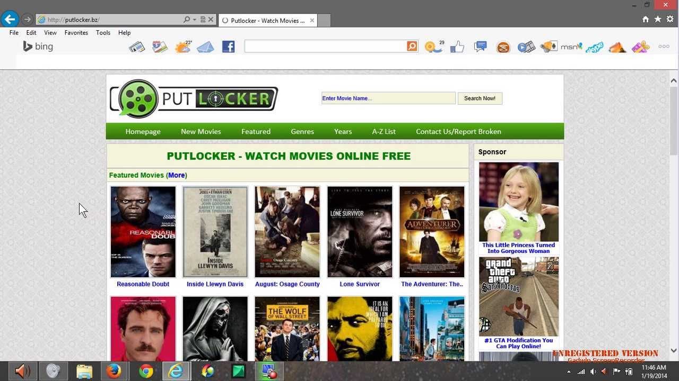679x381 pixels.
Task: Open the Tools menu
Action: 103,33
